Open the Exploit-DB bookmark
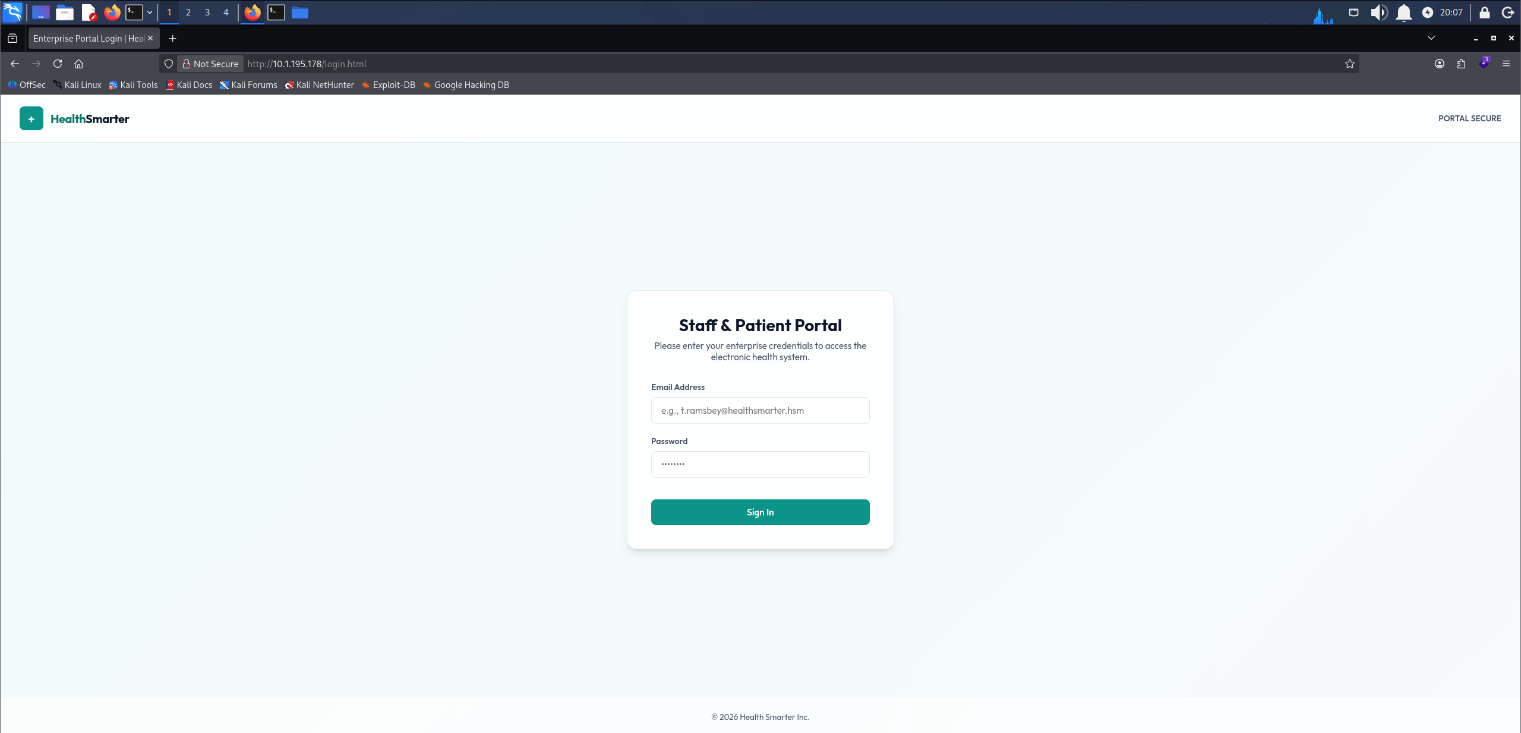The image size is (1521, 733). coord(389,85)
